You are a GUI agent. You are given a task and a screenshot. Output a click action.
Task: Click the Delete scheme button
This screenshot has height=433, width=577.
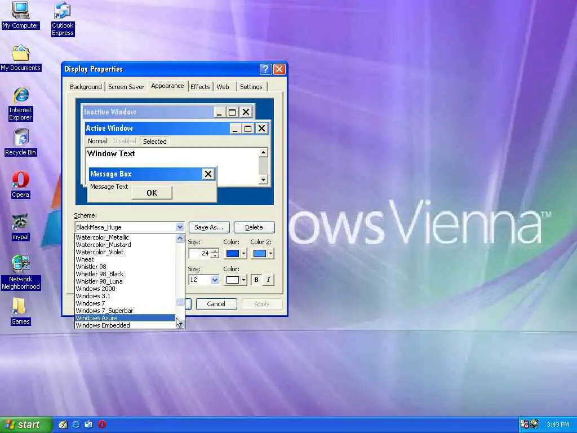click(x=254, y=227)
